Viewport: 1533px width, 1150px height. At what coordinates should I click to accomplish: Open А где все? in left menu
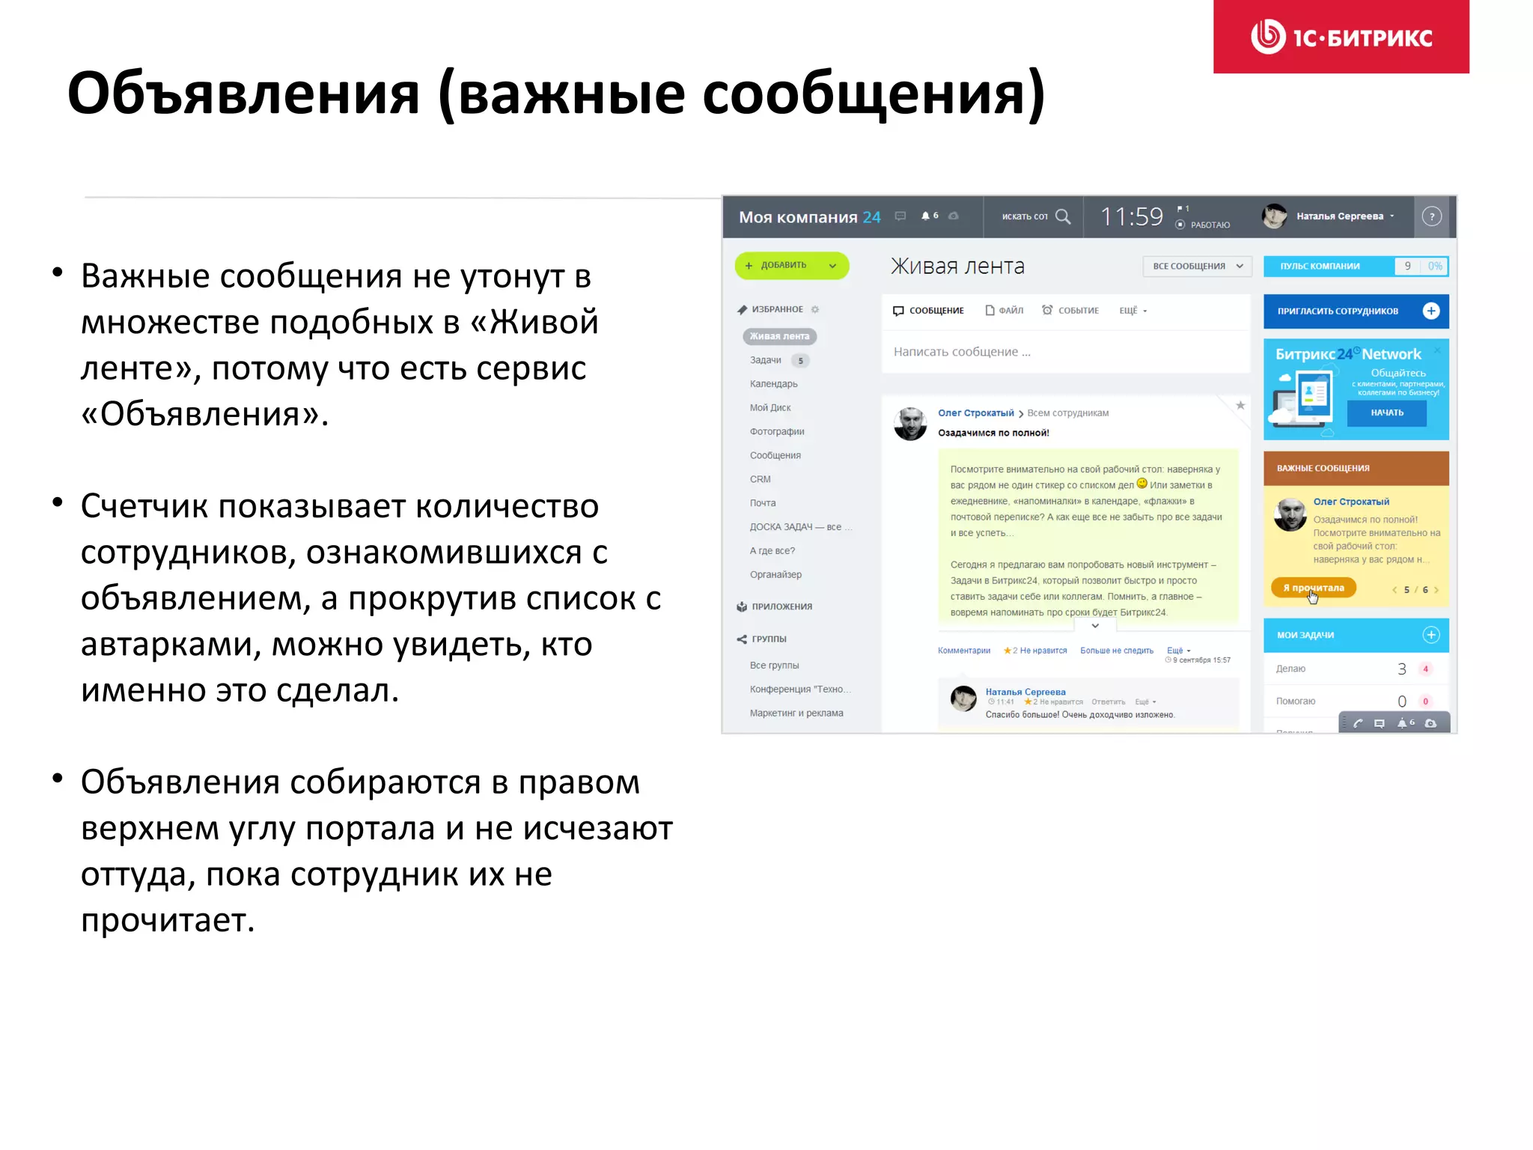click(x=772, y=551)
